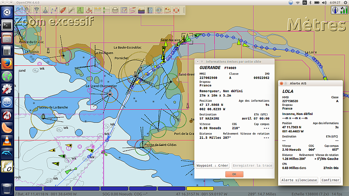Click the 'SOG 0.00 Noeuds' status field
349x196 pixels.
coord(117,194)
